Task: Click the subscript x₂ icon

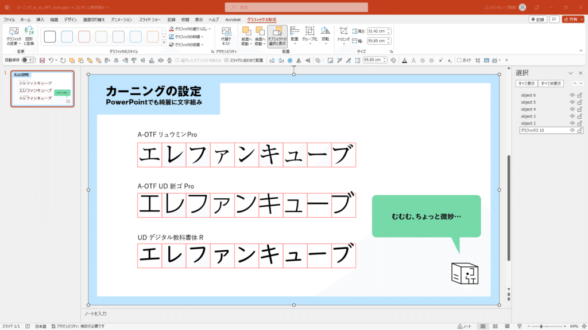Action: (450, 60)
